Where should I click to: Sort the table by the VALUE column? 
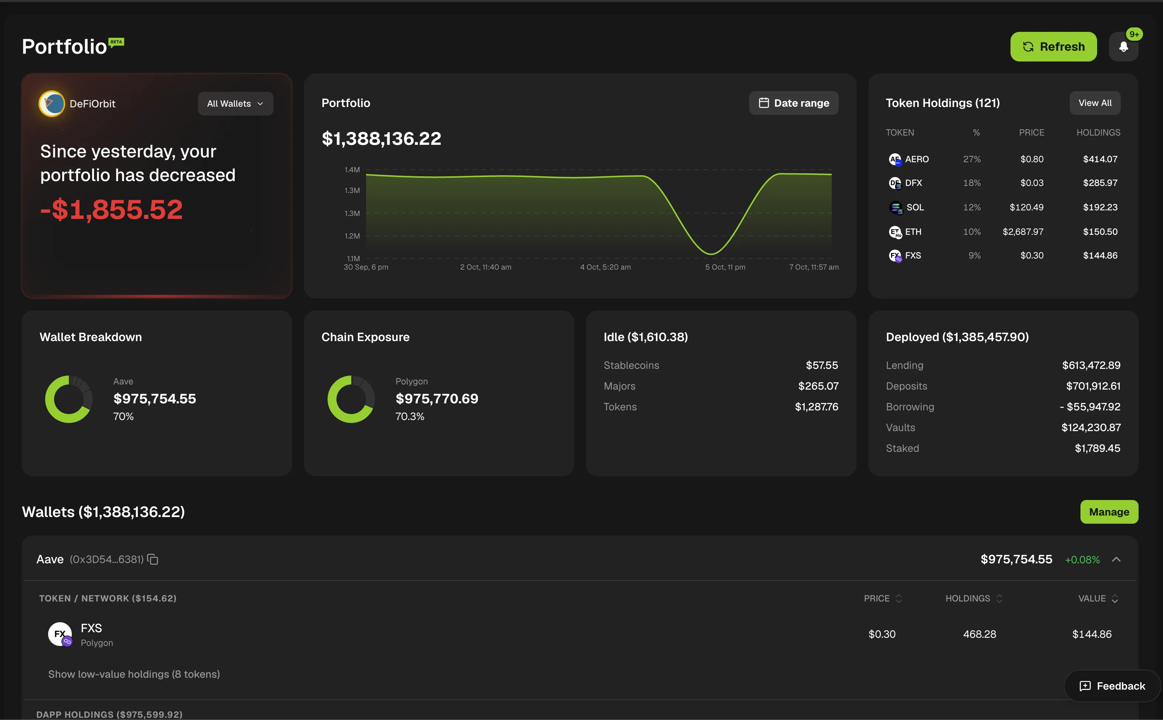click(x=1098, y=598)
